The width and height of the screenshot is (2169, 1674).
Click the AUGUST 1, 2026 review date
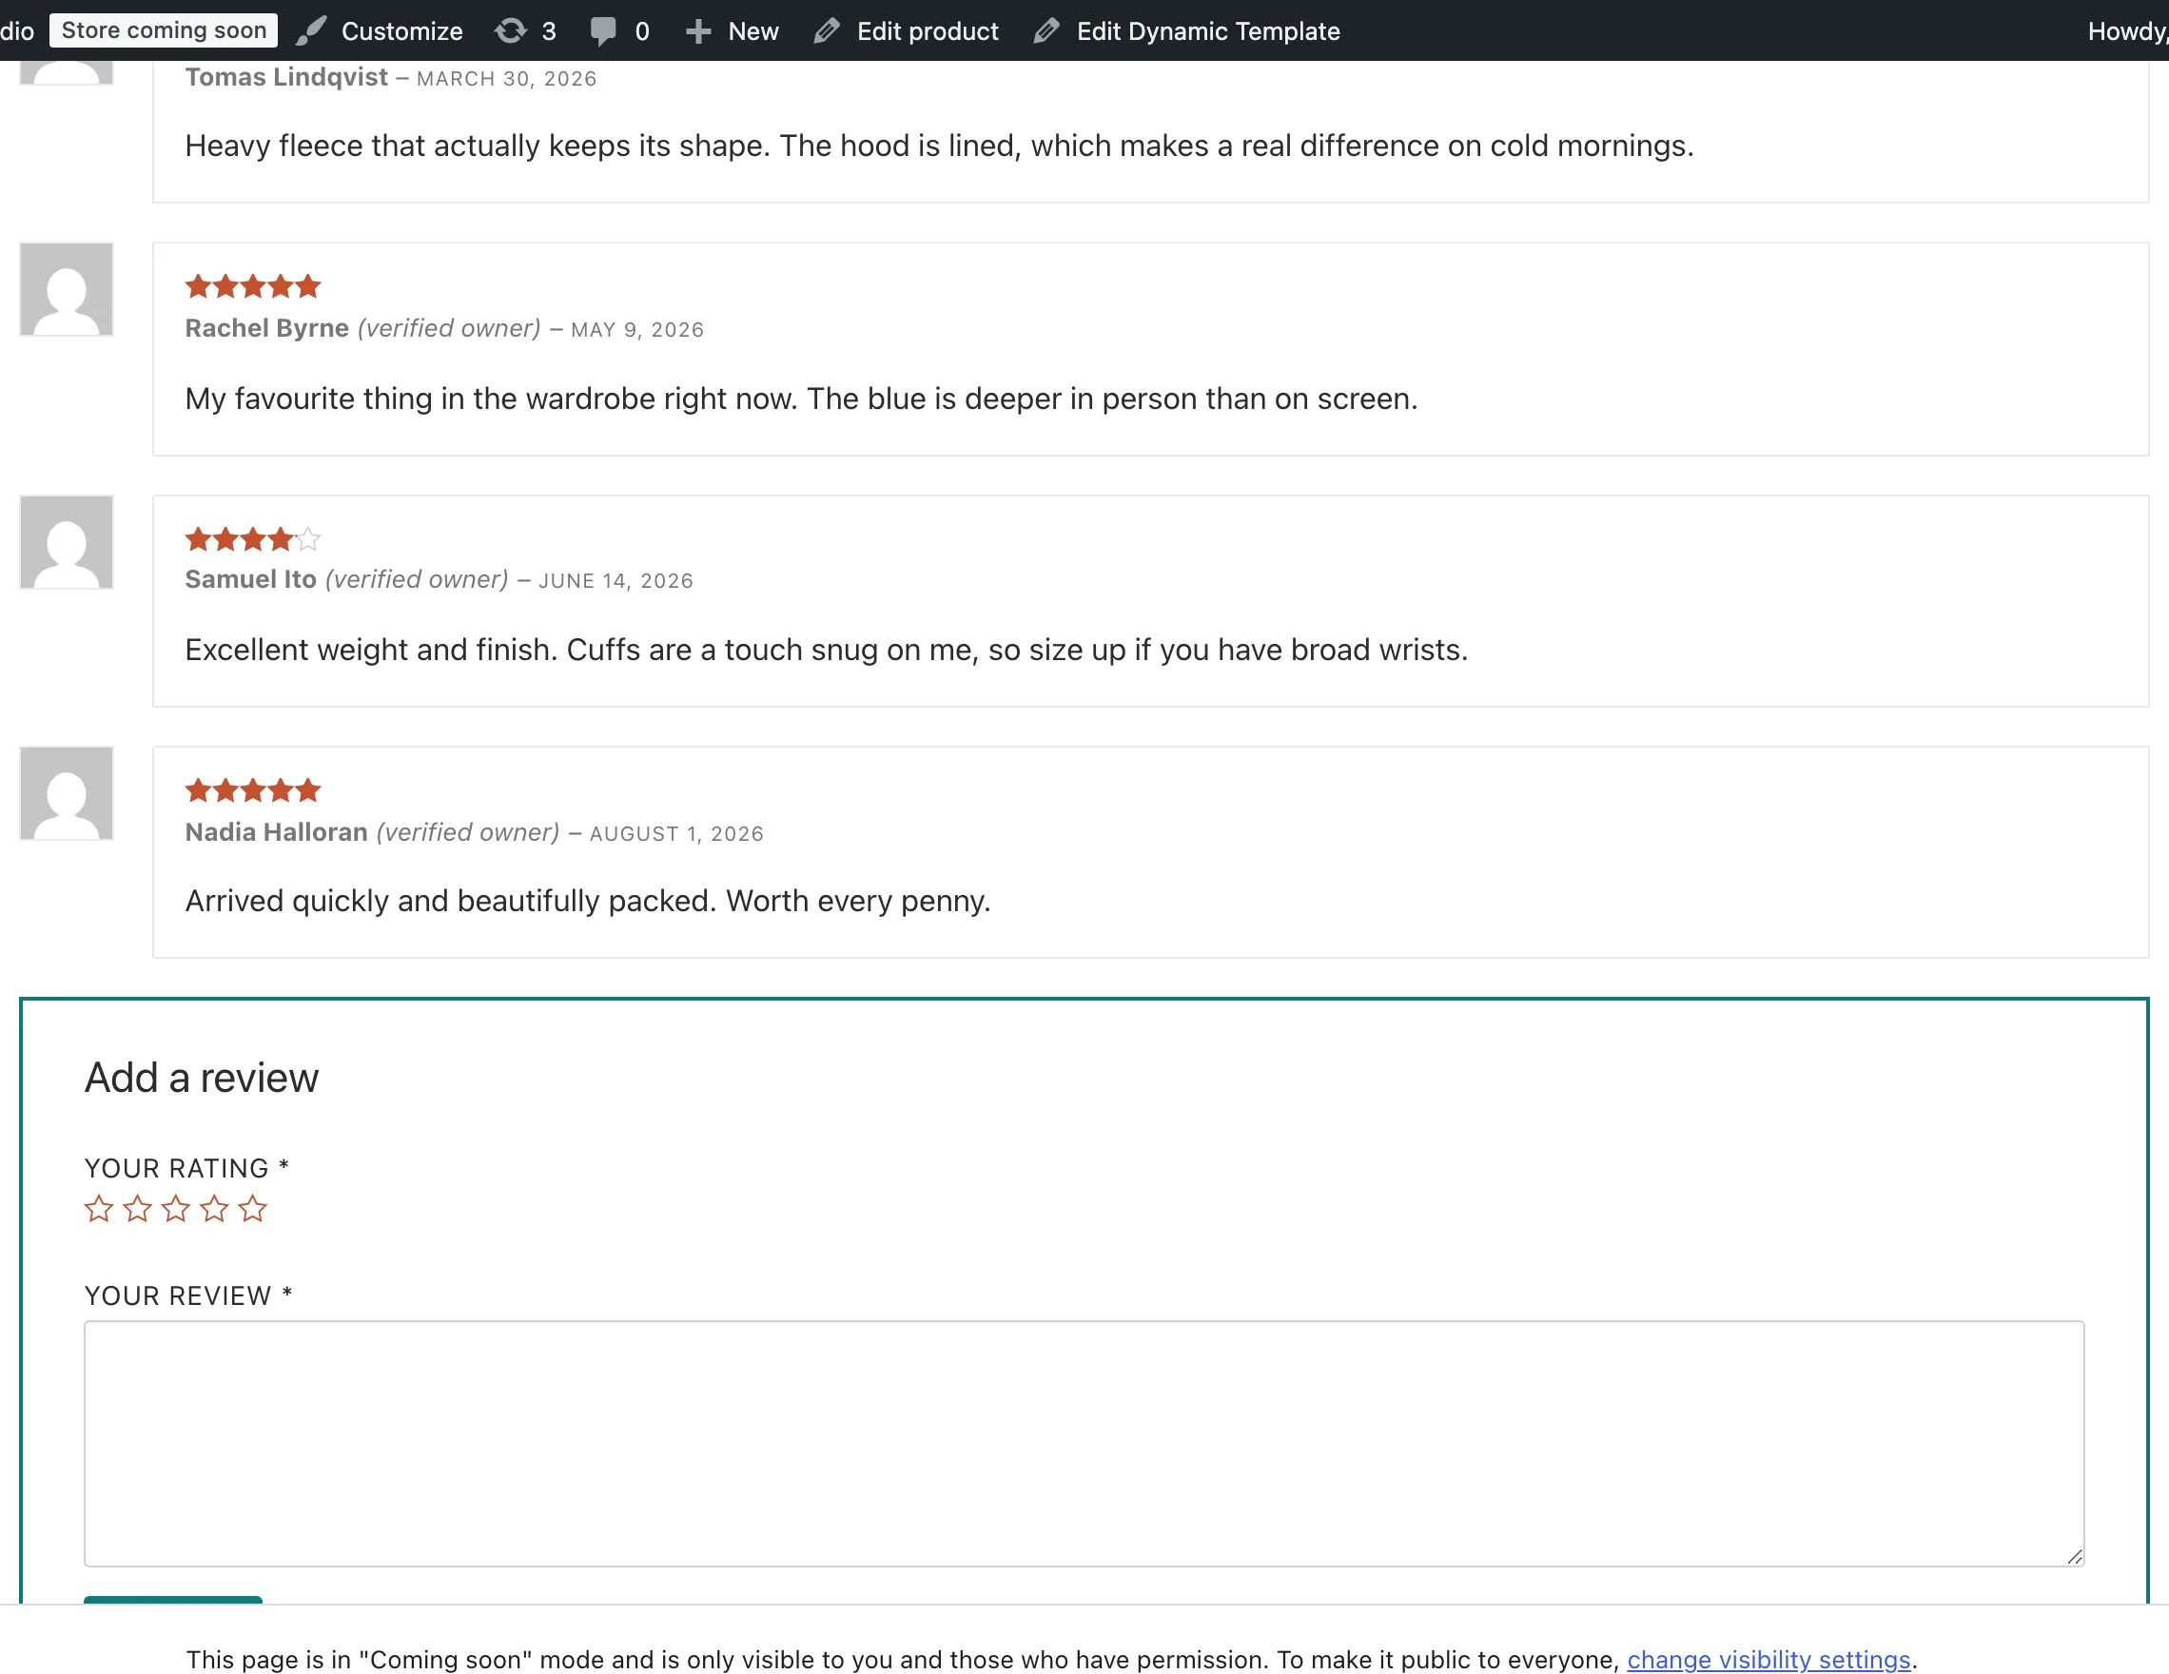pos(676,834)
